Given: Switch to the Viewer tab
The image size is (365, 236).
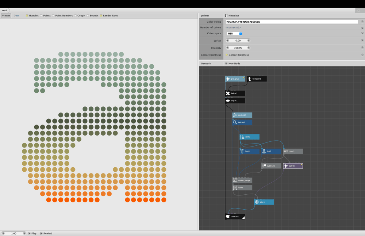Looking at the screenshot, I should tap(6, 16).
